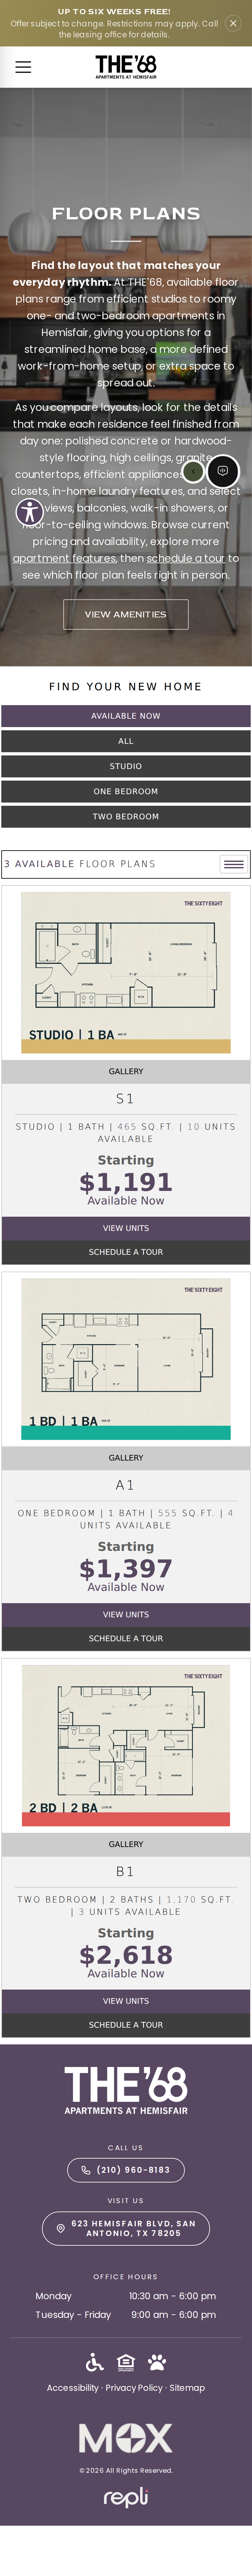Open Gallery for the A1 floor plan
This screenshot has height=2576, width=252.
tap(126, 1458)
